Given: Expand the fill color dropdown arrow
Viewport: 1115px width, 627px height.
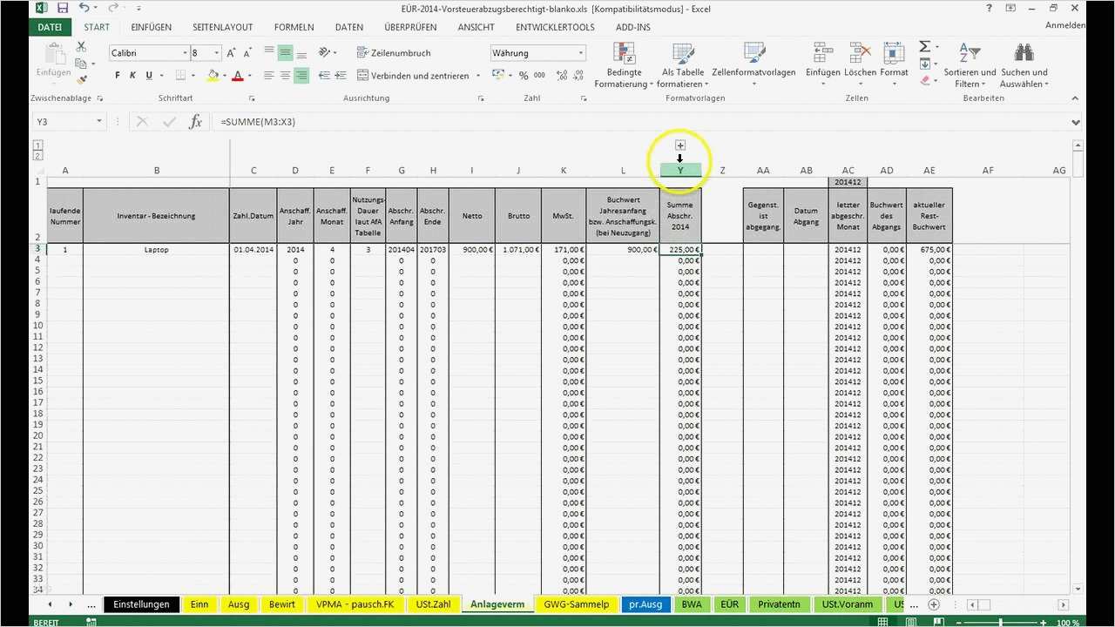Looking at the screenshot, I should coord(225,76).
